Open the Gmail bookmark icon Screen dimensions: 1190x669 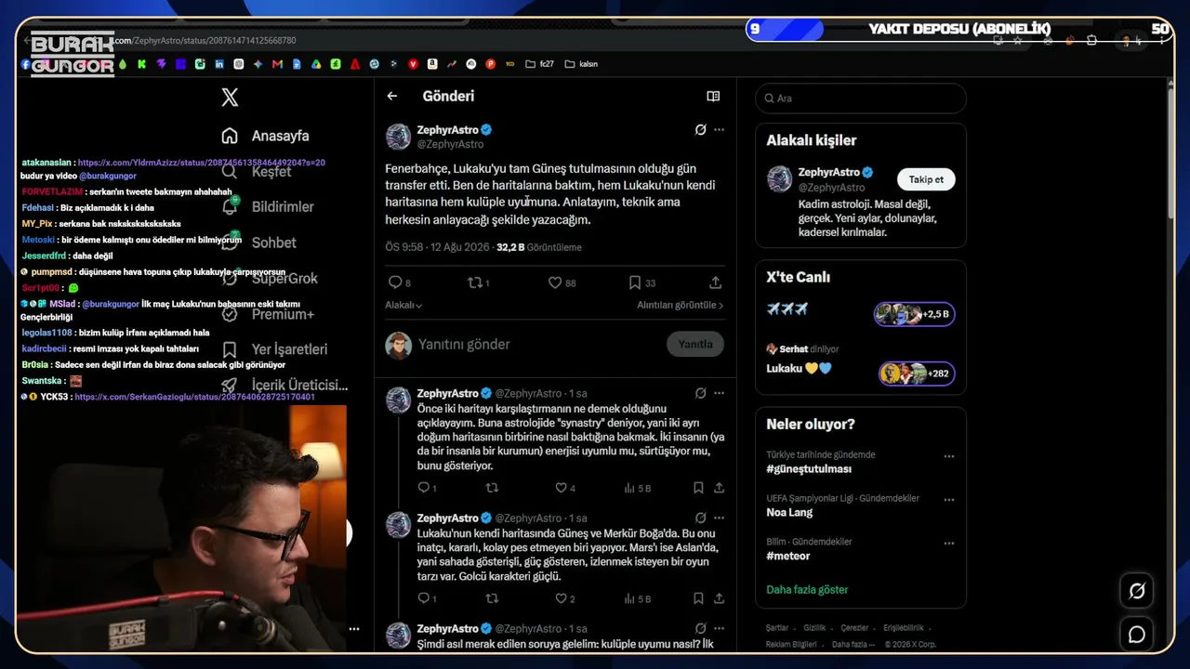pos(277,64)
